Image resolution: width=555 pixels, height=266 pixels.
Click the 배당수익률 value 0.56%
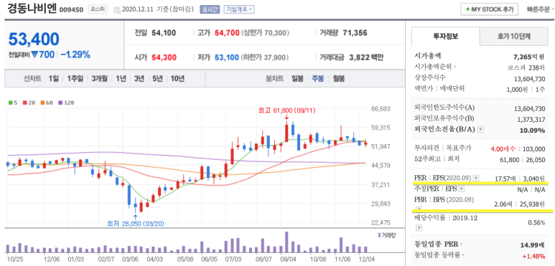[536, 222]
